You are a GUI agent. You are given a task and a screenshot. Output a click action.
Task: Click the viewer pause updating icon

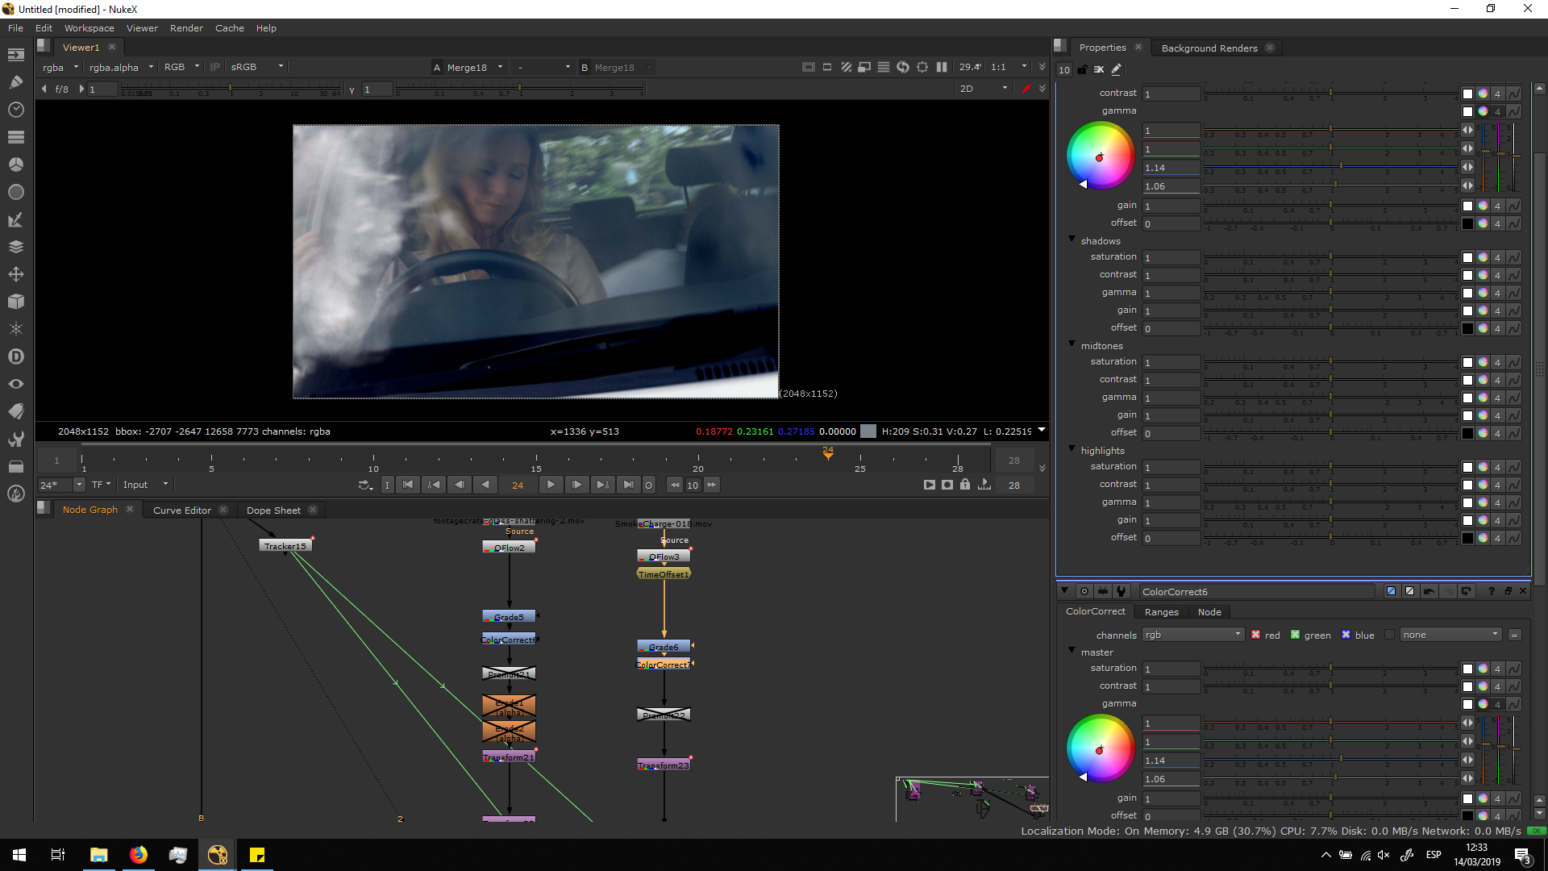click(941, 68)
